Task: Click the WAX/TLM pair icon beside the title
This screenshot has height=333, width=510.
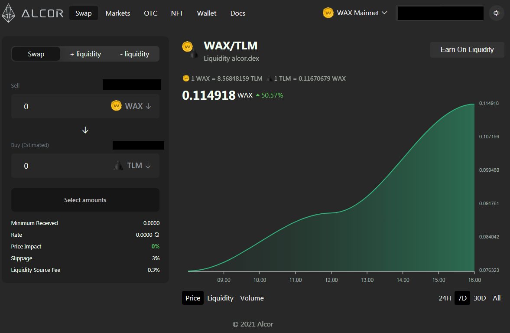Action: pyautogui.click(x=189, y=49)
